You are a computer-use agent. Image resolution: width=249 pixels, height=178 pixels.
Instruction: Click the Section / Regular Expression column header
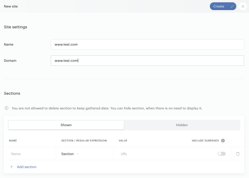click(x=84, y=141)
